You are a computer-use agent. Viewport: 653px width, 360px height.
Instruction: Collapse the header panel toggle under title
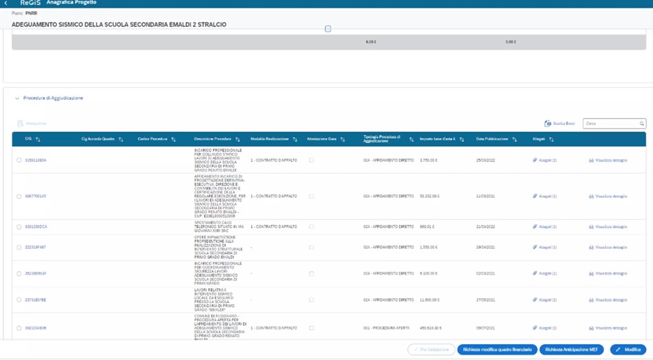(x=328, y=29)
